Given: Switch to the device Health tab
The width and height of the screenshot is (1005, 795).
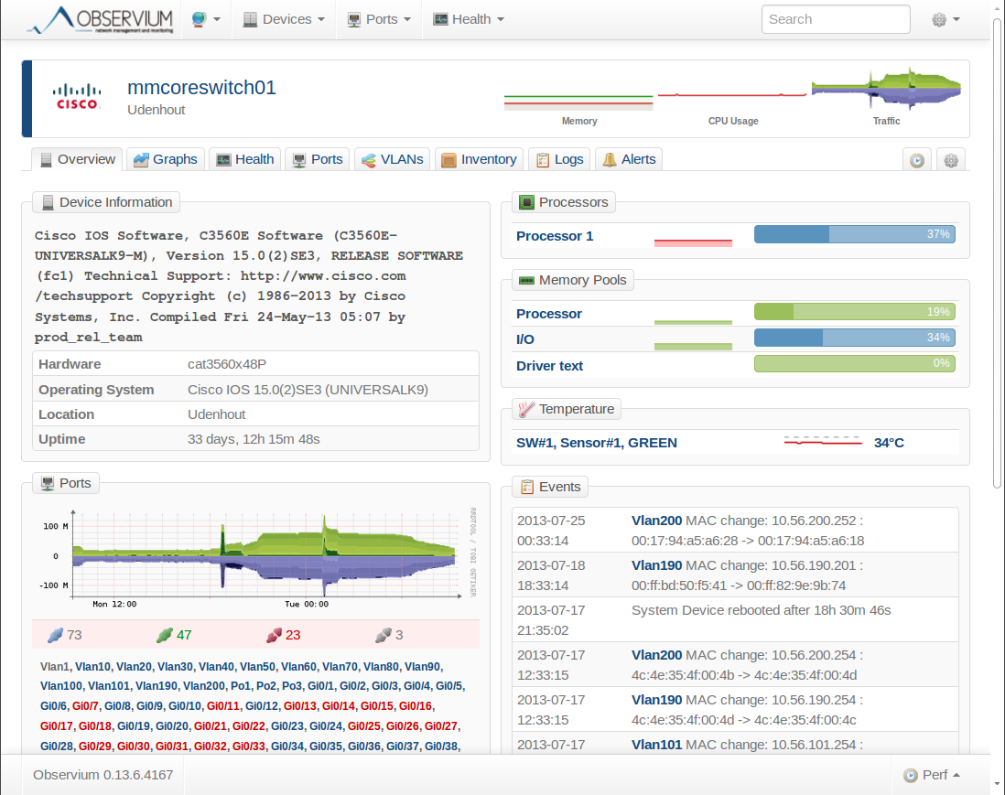Looking at the screenshot, I should [244, 159].
